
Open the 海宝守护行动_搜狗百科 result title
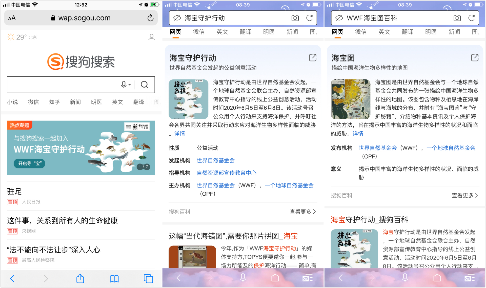coord(370,220)
